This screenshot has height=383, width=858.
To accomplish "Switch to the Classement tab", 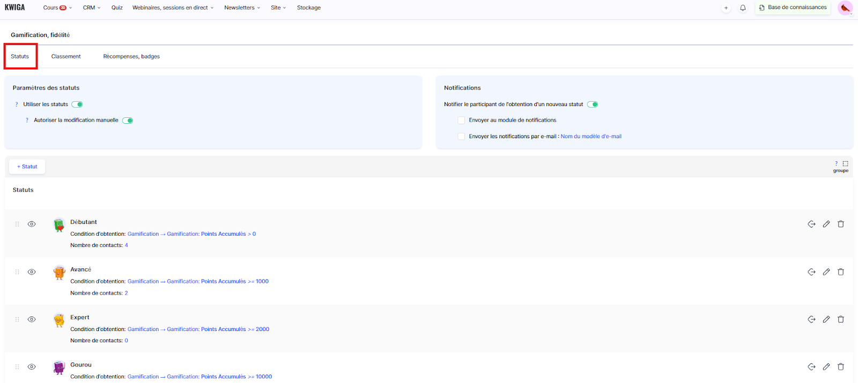I will [66, 57].
